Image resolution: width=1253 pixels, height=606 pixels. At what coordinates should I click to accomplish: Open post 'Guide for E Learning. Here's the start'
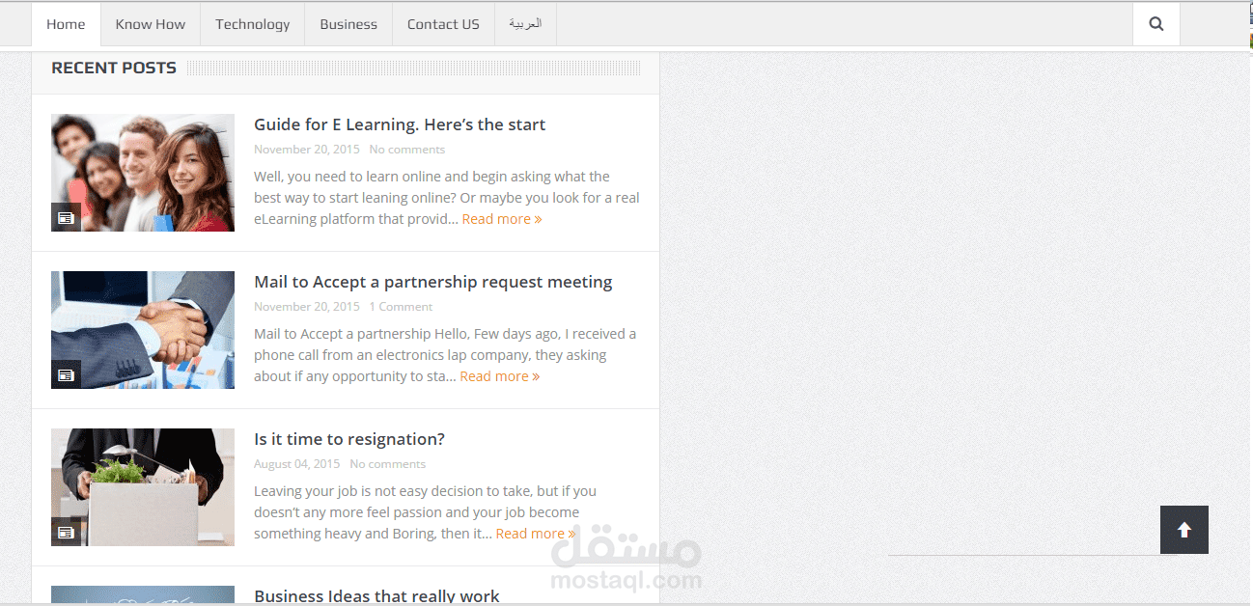click(x=400, y=124)
